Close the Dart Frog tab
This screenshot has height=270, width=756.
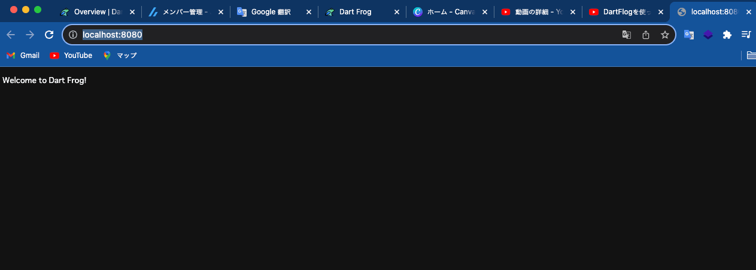coord(396,12)
